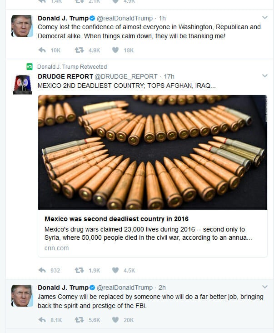The image size is (274, 333).
Task: Open the bullets photo in the link card
Action: 153,152
